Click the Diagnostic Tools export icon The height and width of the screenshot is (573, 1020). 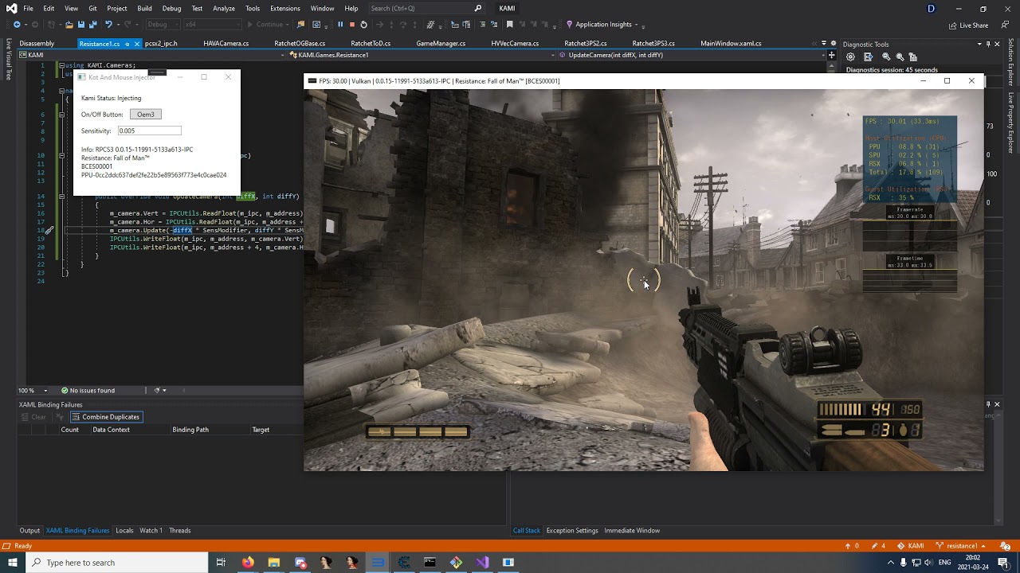tap(868, 57)
